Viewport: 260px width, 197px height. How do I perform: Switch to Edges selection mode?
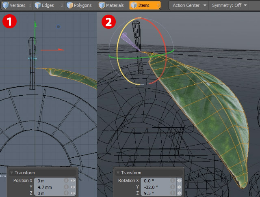pyautogui.click(x=48, y=5)
